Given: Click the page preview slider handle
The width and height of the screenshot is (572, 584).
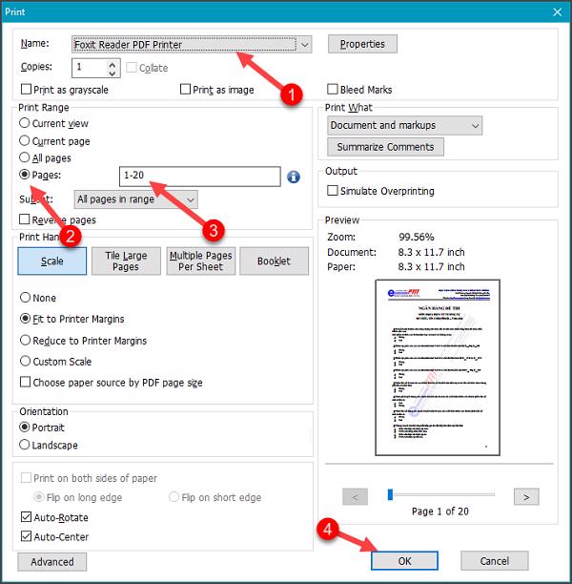Looking at the screenshot, I should point(390,494).
